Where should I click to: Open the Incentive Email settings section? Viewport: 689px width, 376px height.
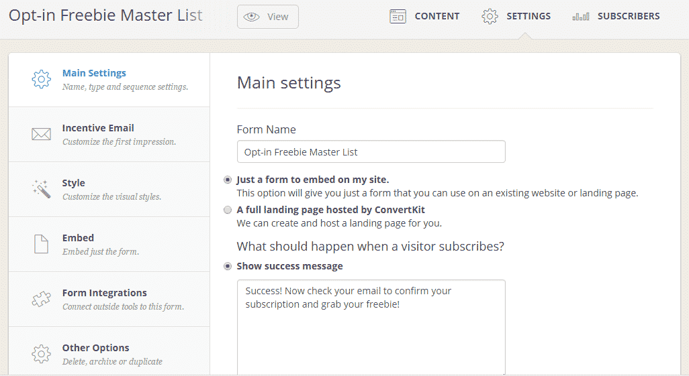(x=109, y=135)
